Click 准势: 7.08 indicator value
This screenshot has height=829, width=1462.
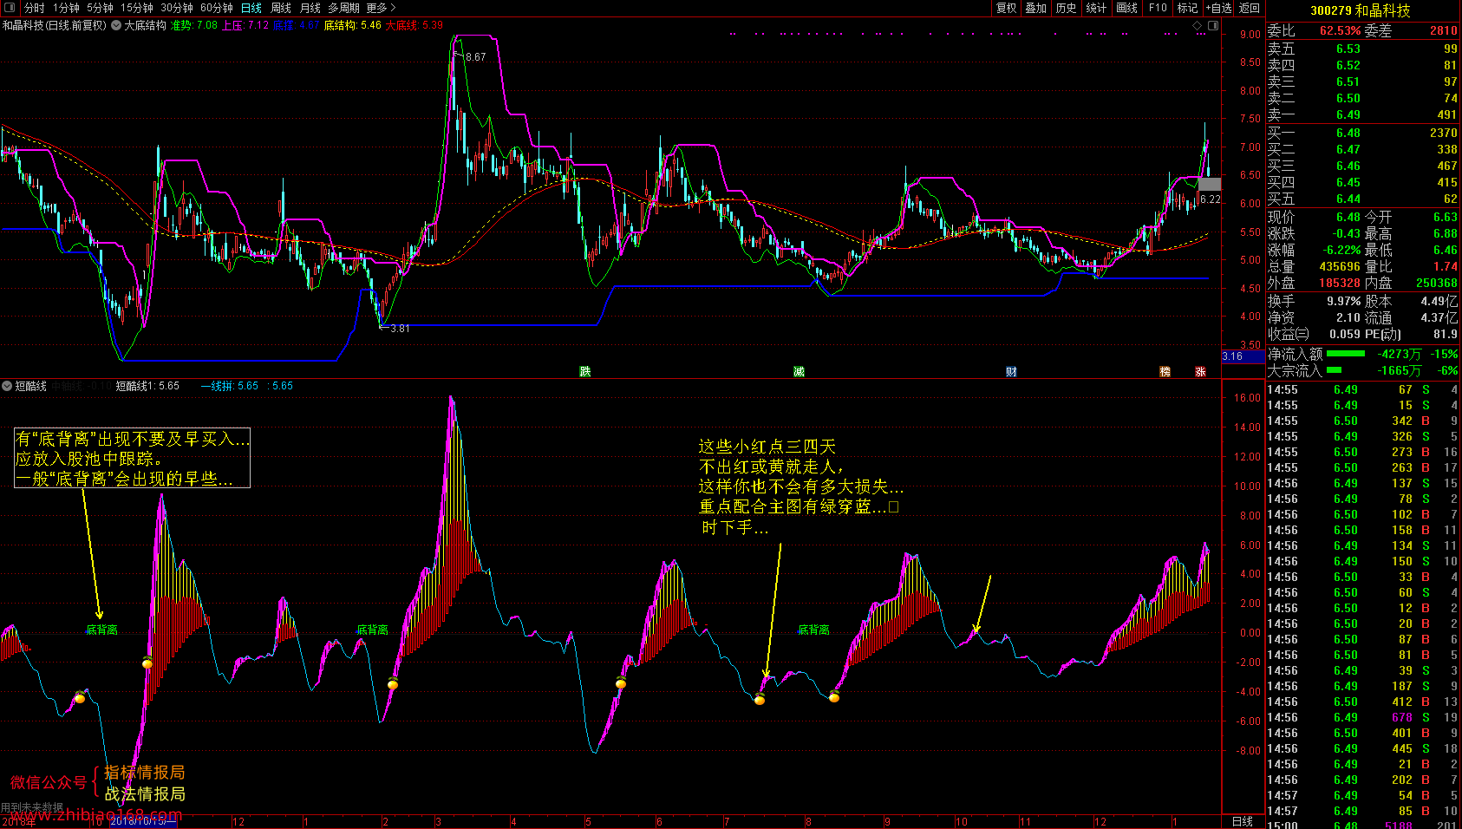194,25
